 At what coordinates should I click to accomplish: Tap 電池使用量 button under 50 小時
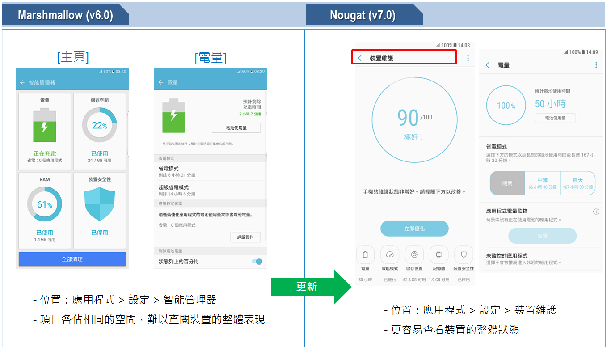pos(555,118)
